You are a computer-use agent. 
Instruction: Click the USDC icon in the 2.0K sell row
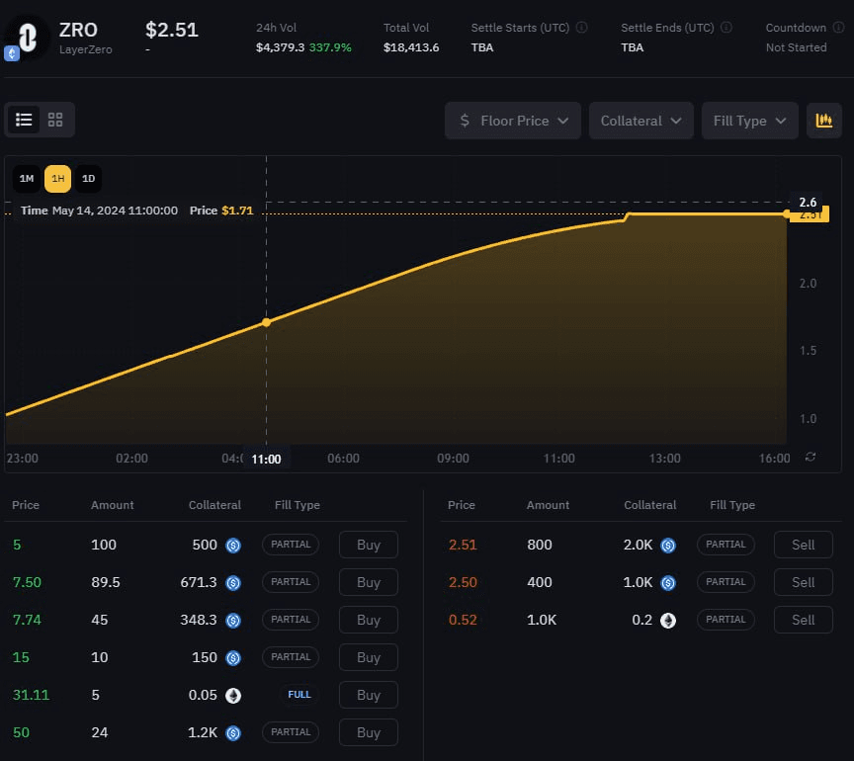click(x=668, y=545)
